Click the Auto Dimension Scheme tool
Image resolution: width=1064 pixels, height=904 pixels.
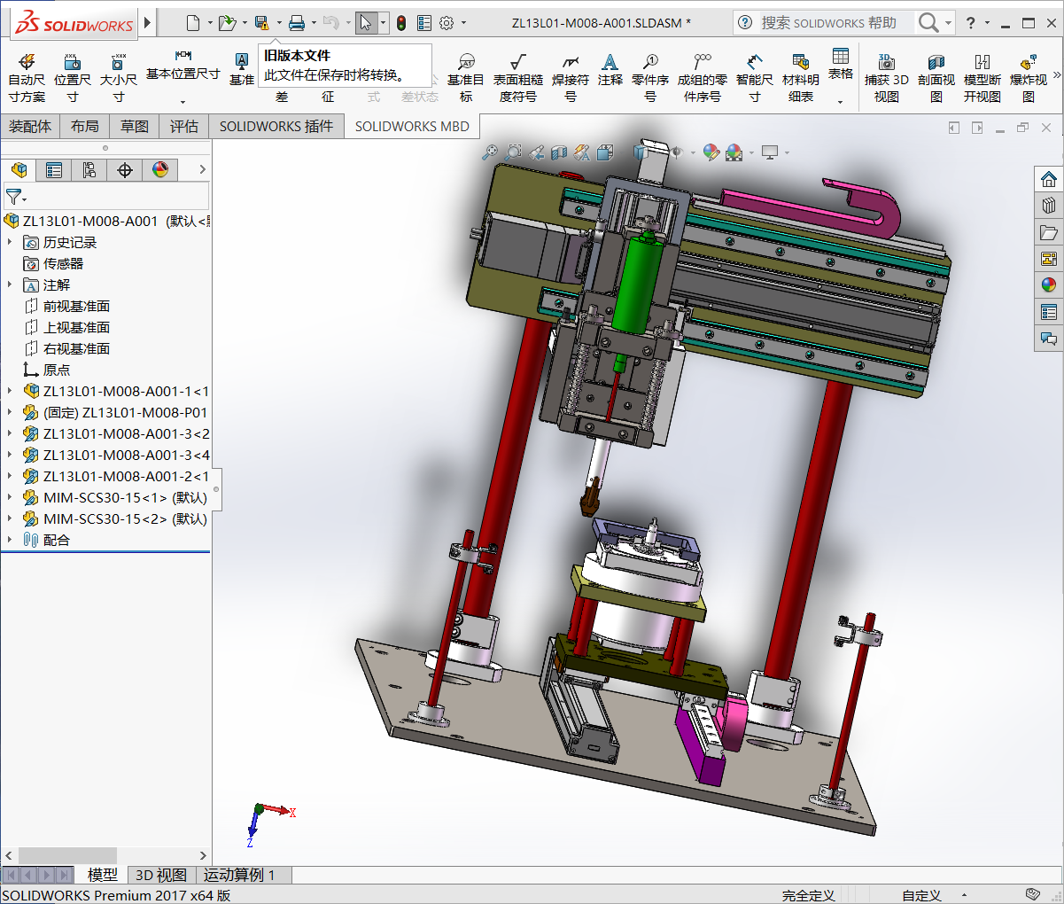point(27,78)
